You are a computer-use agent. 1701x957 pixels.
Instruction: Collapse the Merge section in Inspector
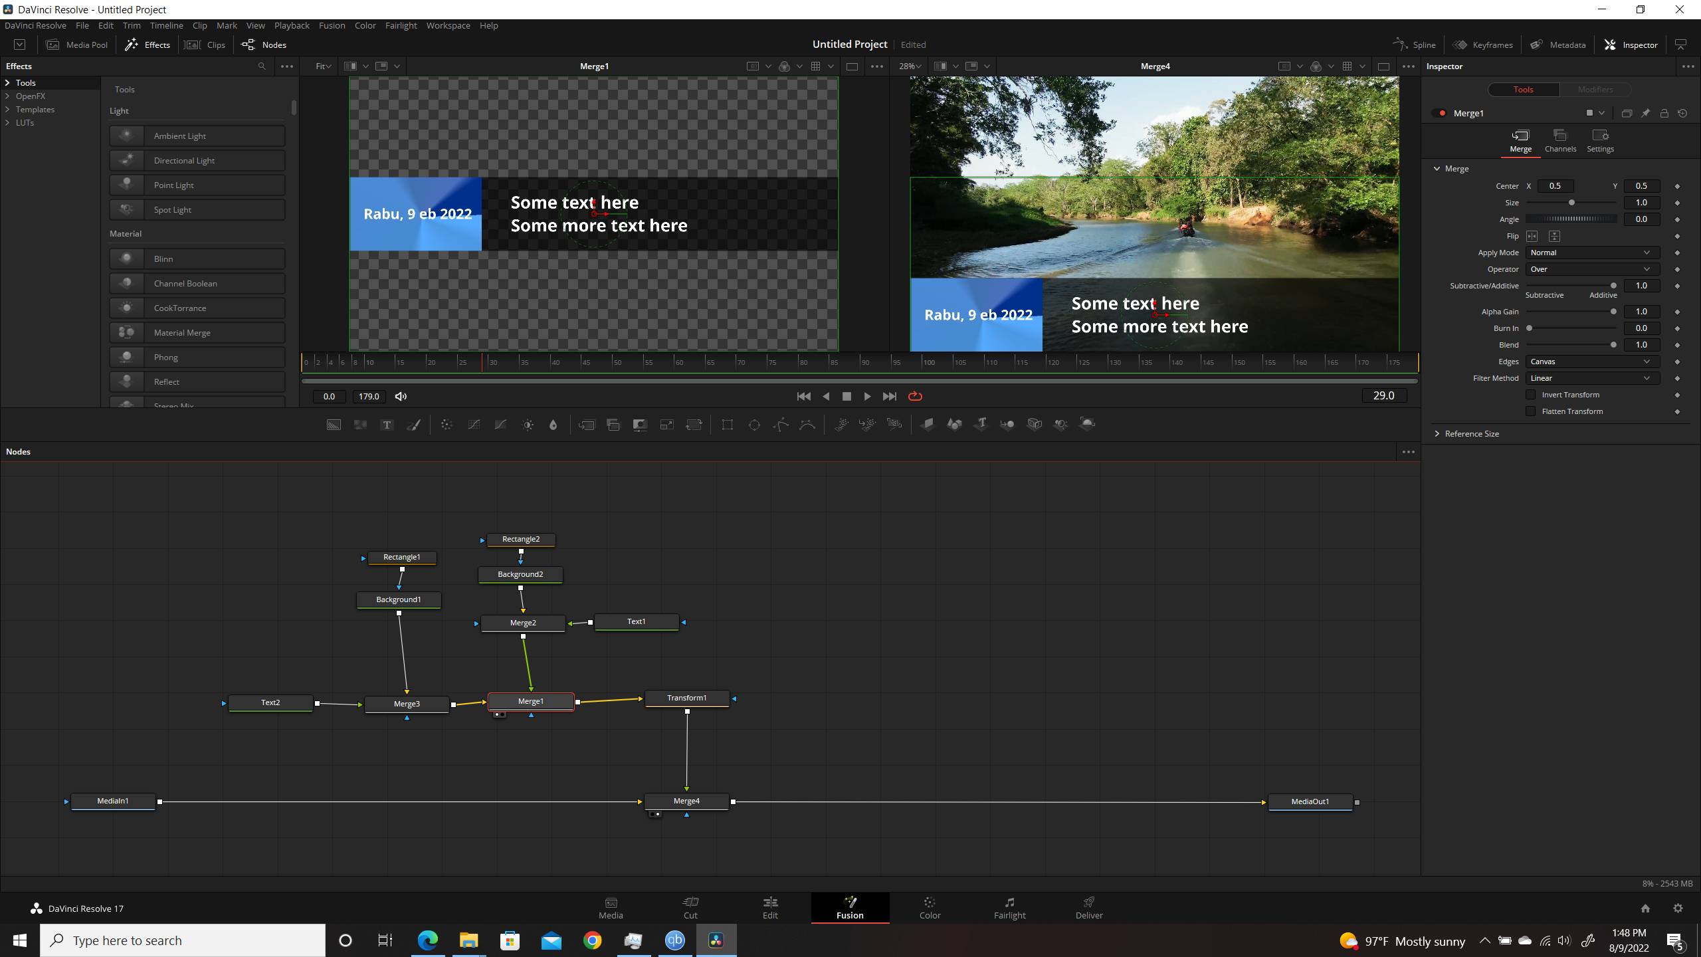tap(1437, 169)
